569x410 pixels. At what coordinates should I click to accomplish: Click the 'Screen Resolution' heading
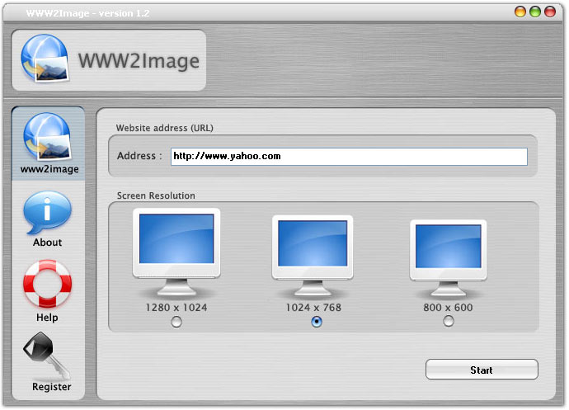pos(156,196)
